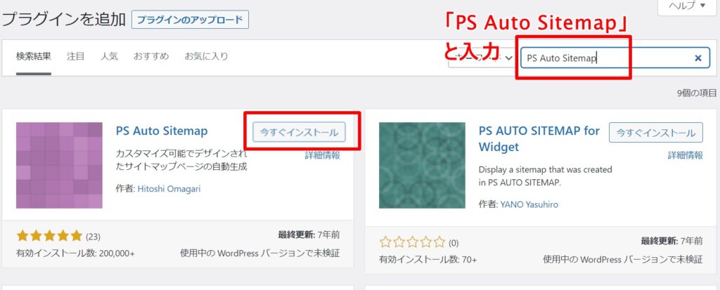Click the PS Auto Sitemap plugin title link

click(162, 131)
